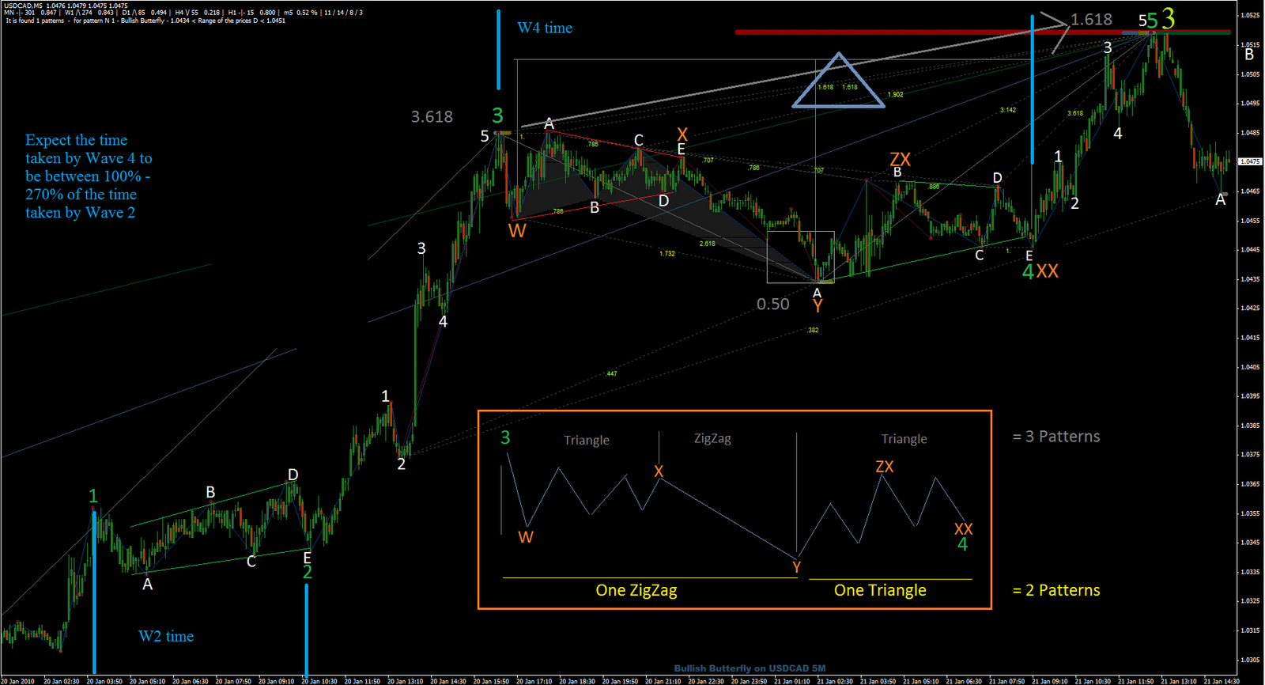The height and width of the screenshot is (685, 1265).
Task: Click the '21 Jan 14:30' time axis label
Action: tap(1221, 681)
